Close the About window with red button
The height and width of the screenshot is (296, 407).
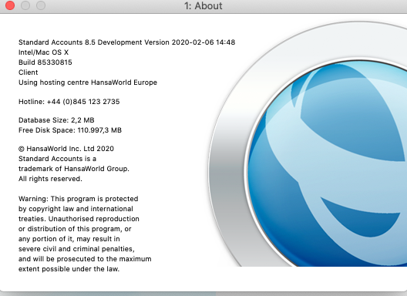pyautogui.click(x=10, y=5)
